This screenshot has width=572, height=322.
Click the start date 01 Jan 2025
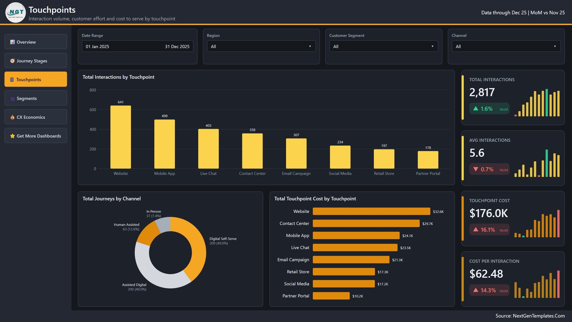tap(97, 47)
